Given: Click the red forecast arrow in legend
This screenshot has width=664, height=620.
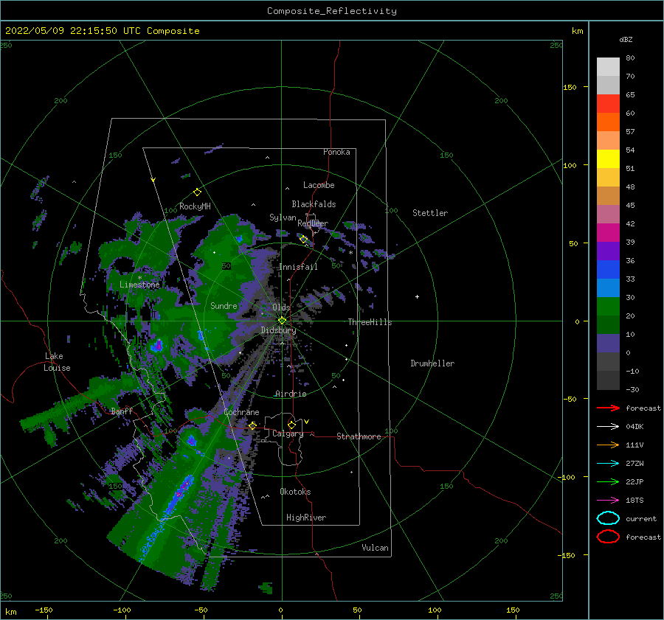Looking at the screenshot, I should 608,408.
